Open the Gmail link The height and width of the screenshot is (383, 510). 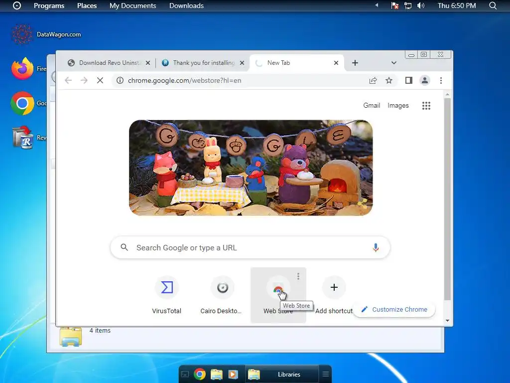(372, 106)
